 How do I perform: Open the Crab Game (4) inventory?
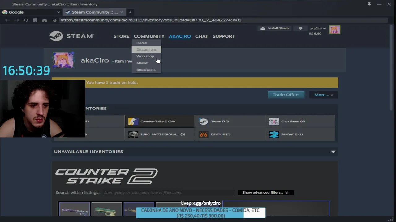tap(300, 121)
